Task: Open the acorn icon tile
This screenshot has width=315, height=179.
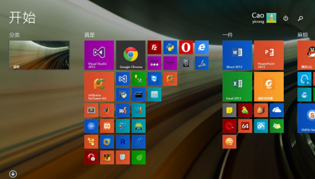Action: [261, 110]
